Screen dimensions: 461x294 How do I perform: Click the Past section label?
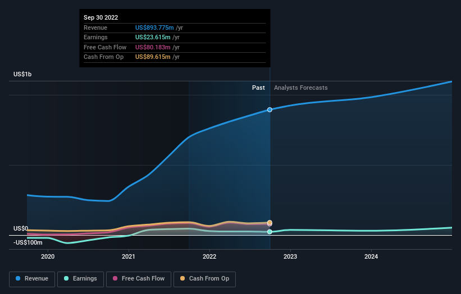[x=258, y=88]
